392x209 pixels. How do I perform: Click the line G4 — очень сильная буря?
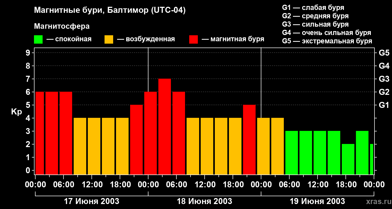327,33
